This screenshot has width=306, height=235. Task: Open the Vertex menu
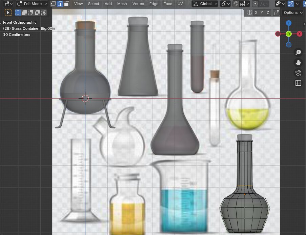[x=138, y=4]
